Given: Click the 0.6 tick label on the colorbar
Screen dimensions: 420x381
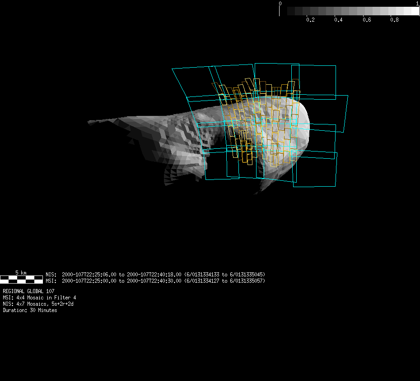Looking at the screenshot, I should tap(366, 20).
